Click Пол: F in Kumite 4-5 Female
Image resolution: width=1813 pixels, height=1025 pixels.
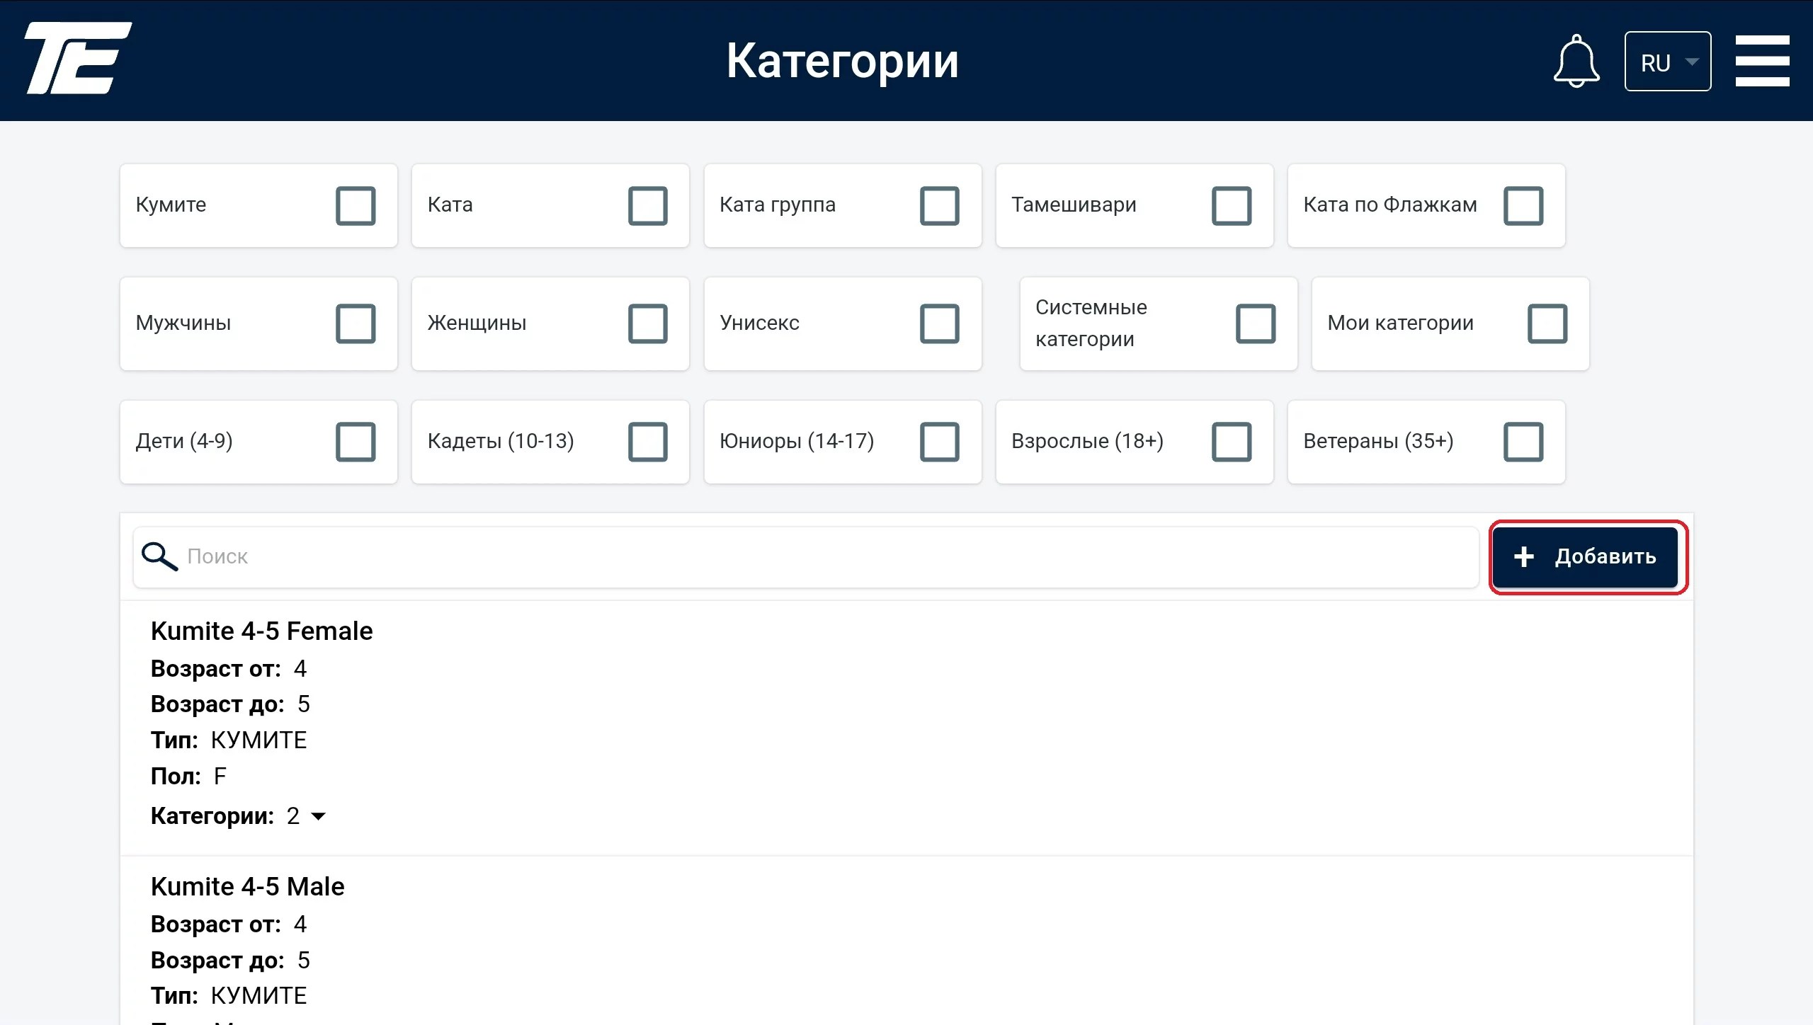(x=188, y=777)
